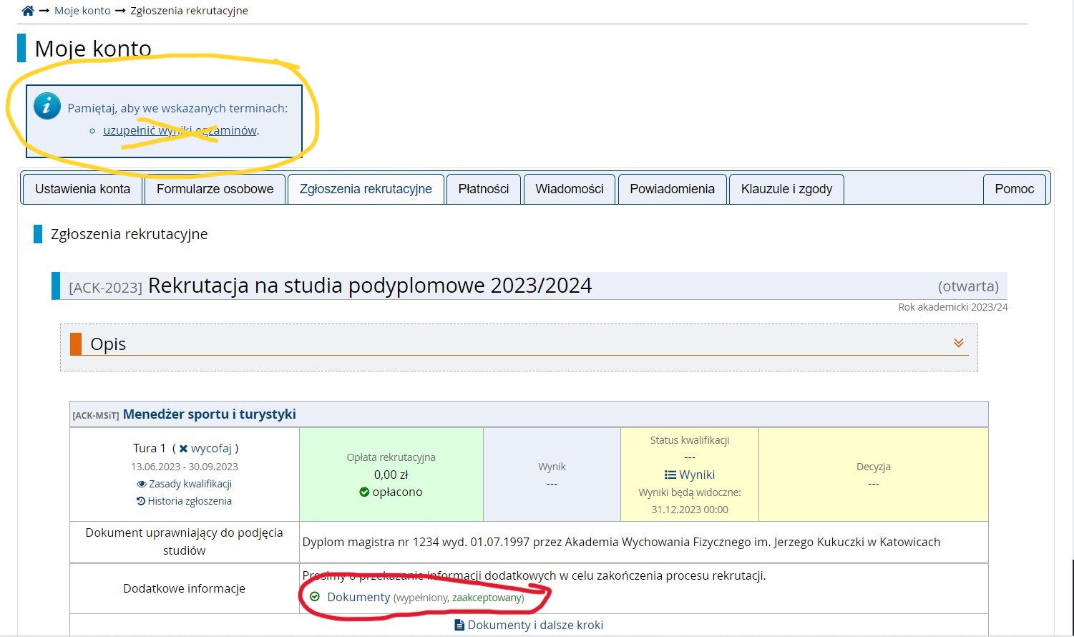Click the home icon in the breadcrumb
Screen dimensions: 1074x637
point(27,10)
